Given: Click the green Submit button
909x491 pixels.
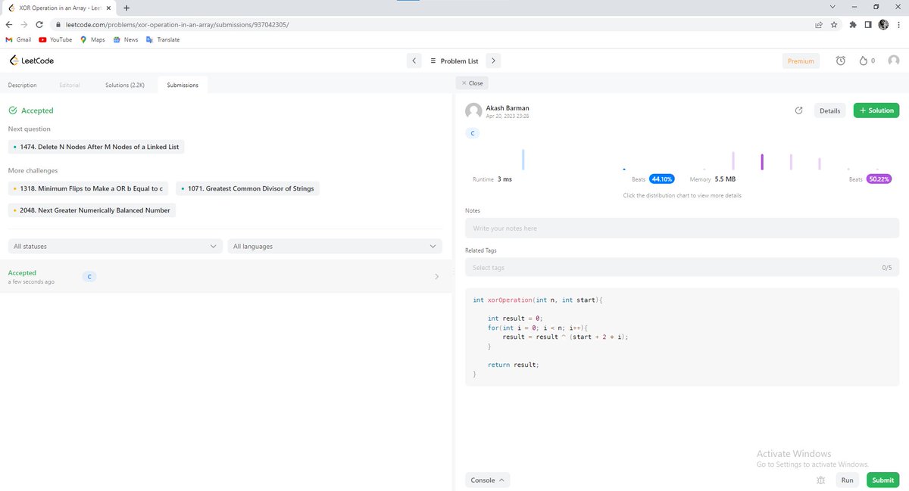Looking at the screenshot, I should 882,480.
